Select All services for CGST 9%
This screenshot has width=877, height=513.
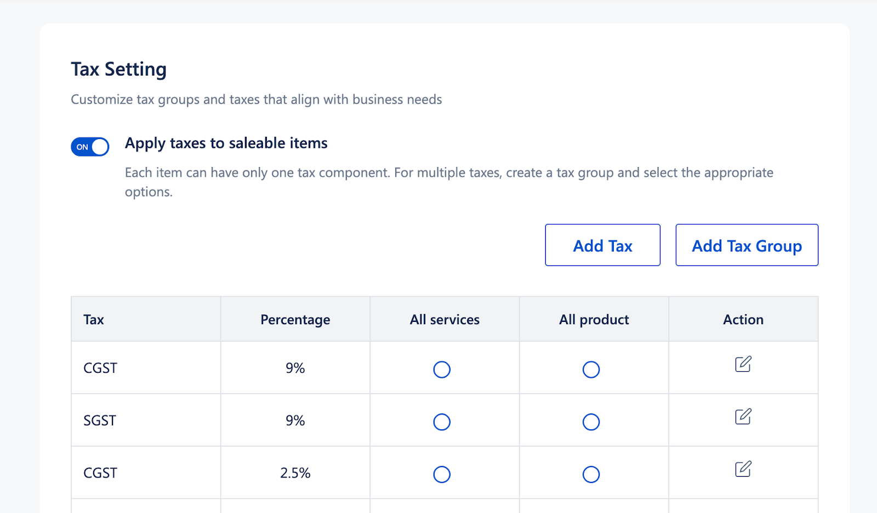coord(442,370)
